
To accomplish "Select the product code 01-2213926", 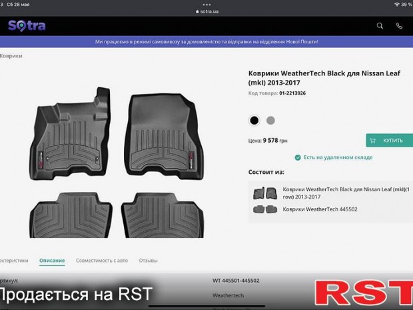I will (x=292, y=93).
